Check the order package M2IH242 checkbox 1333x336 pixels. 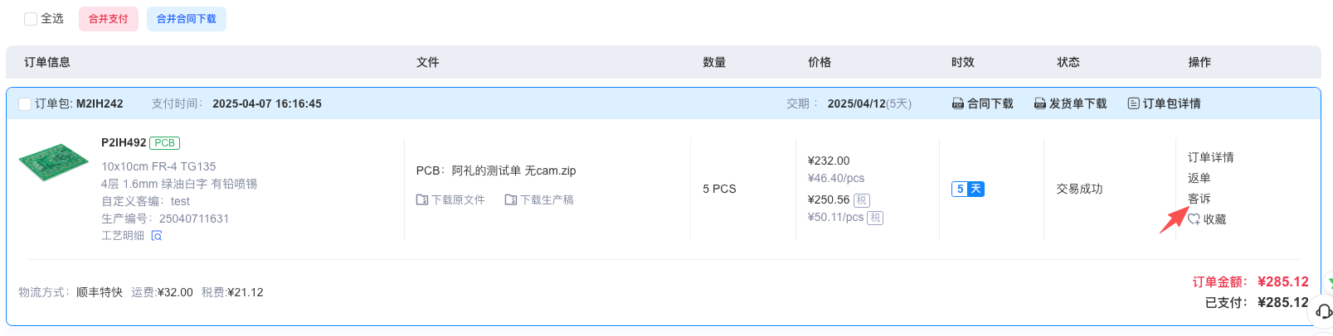coord(25,104)
